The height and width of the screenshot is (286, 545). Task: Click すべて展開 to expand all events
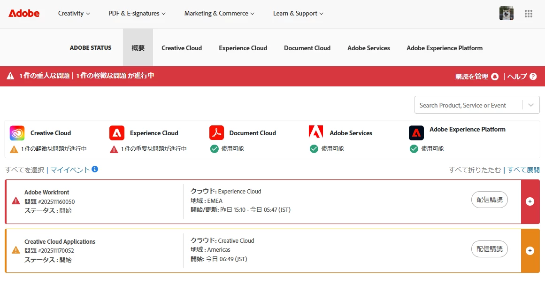523,170
